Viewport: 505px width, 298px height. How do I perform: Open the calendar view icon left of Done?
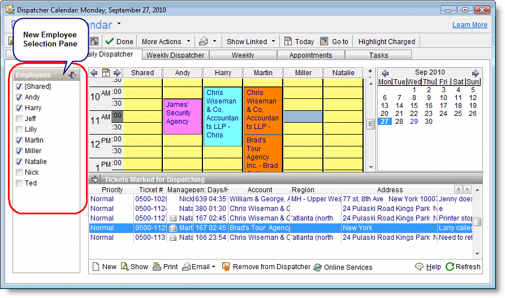click(x=94, y=41)
